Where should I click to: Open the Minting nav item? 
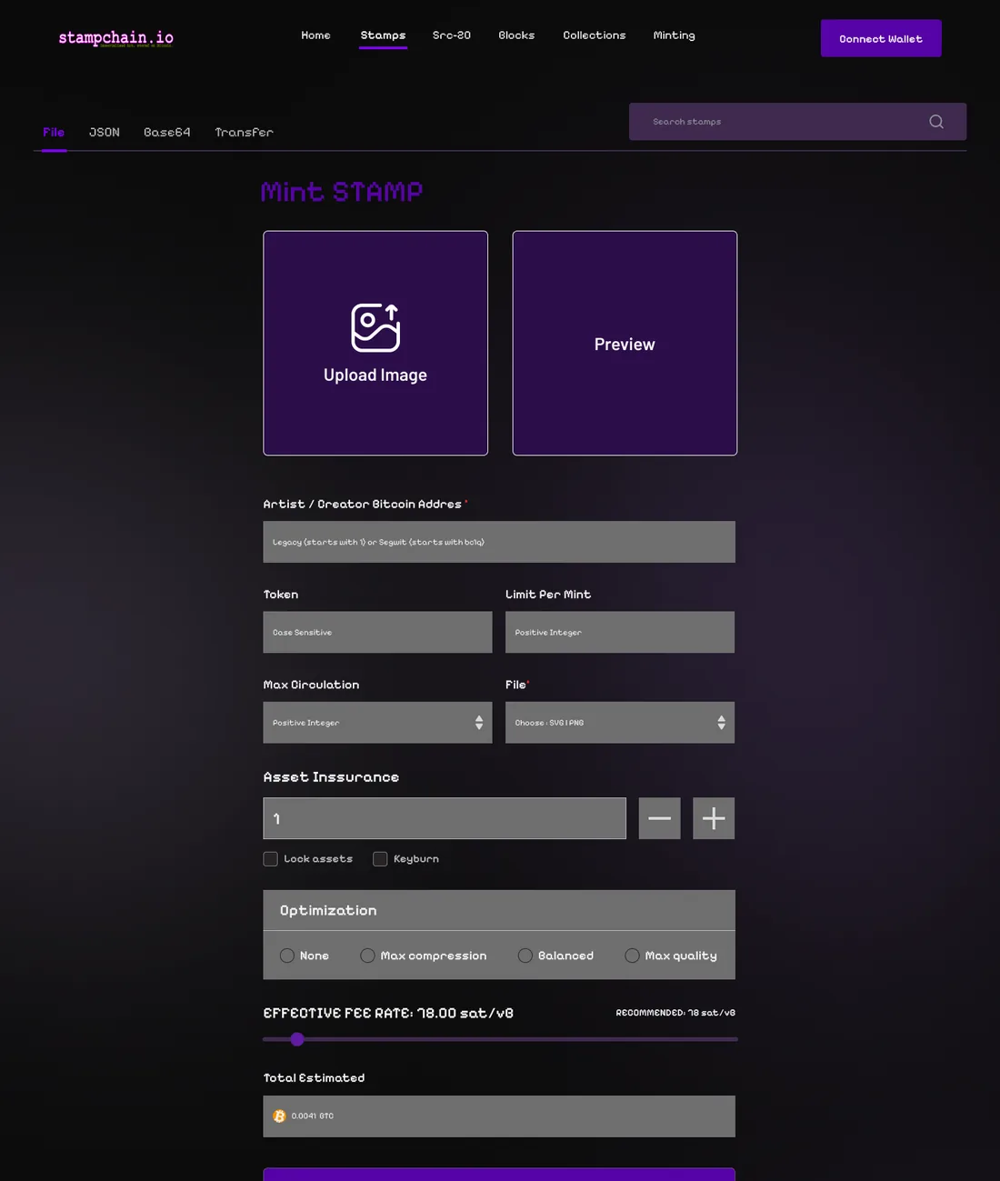point(674,35)
